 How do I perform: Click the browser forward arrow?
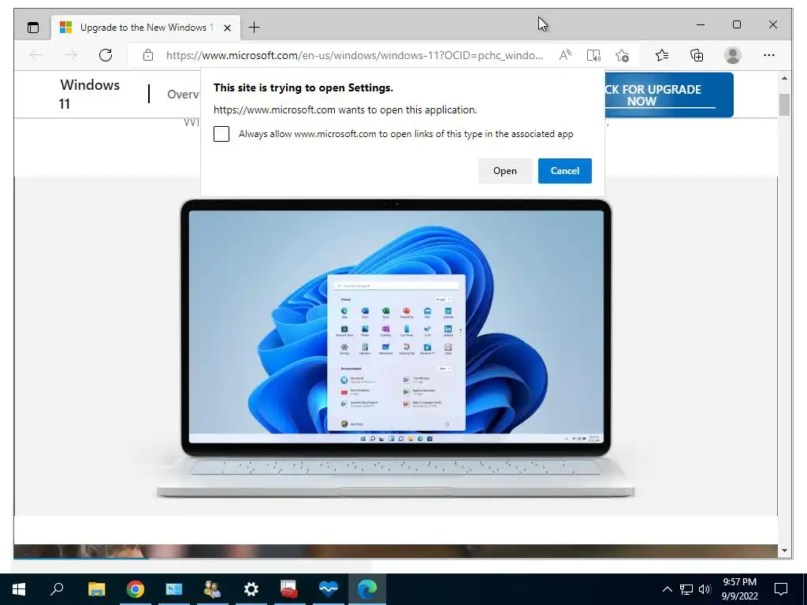pos(70,55)
